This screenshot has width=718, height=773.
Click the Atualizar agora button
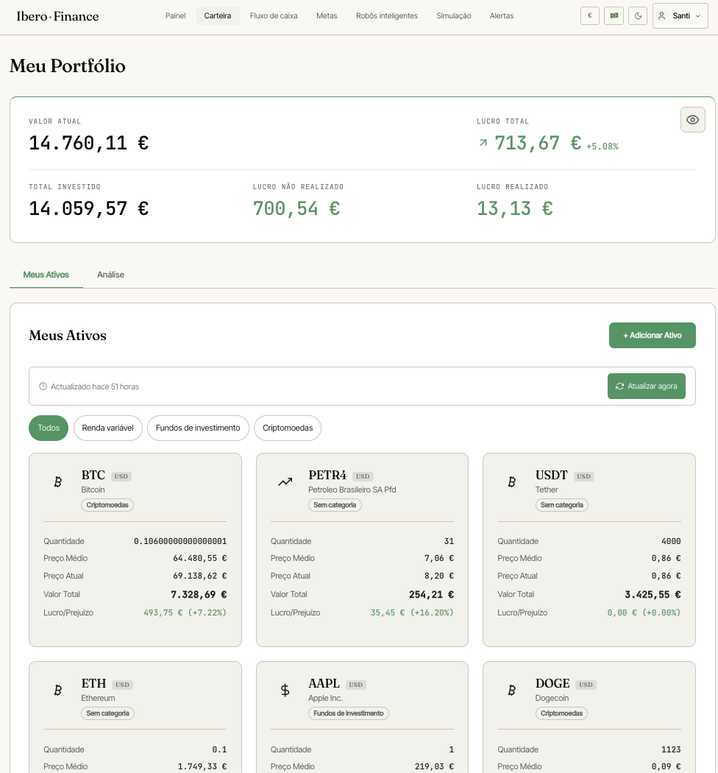(x=646, y=386)
